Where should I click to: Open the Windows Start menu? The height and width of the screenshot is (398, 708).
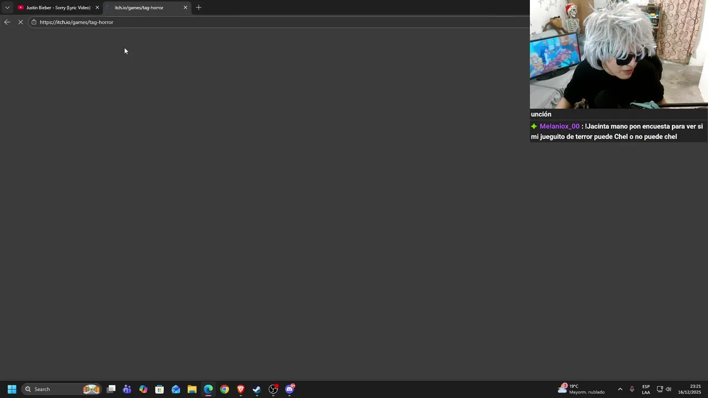click(x=12, y=389)
